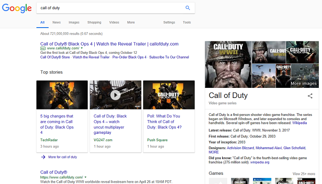The width and height of the screenshot is (322, 184).
Task: Click the 3 hours ago timestamp
Action: tap(50, 146)
